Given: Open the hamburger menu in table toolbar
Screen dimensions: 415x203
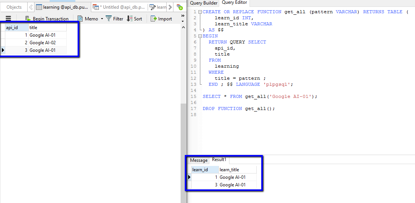Looking at the screenshot, I should click(x=8, y=19).
